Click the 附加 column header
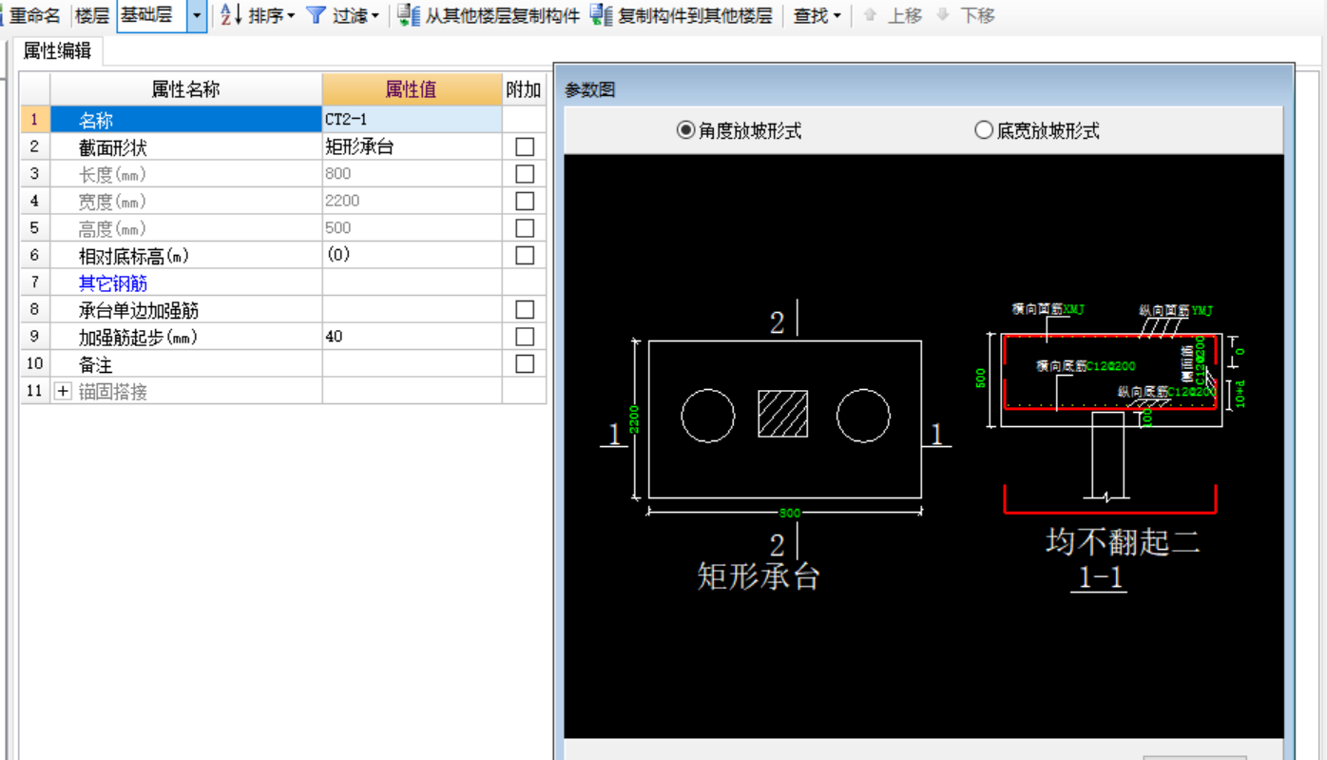This screenshot has height=760, width=1327. (x=524, y=89)
